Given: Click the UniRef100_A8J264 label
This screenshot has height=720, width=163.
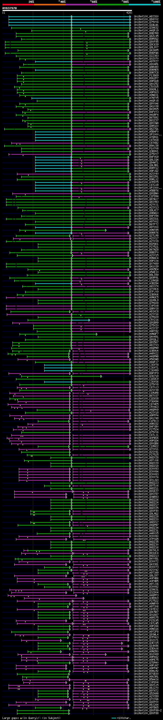Looking at the screenshot, I should point(146,705).
